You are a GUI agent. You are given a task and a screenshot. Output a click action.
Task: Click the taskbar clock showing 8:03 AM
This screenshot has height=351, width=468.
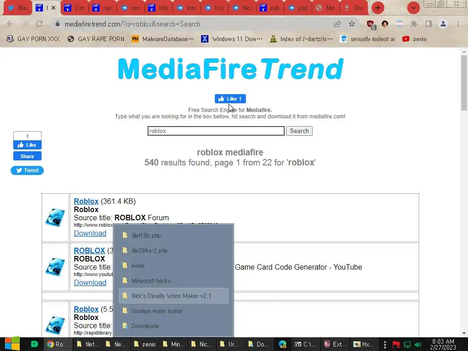tap(443, 344)
